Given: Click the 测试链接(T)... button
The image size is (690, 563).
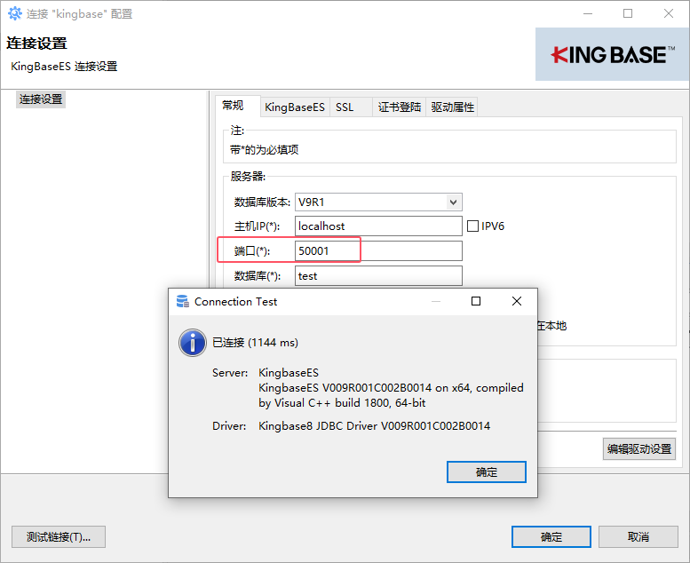Looking at the screenshot, I should [x=59, y=536].
